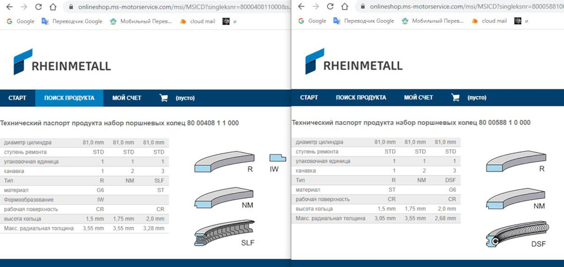This screenshot has height=267, width=564.
Task: Click the Rheinmetall logo in the left window
Action: pos(62,62)
